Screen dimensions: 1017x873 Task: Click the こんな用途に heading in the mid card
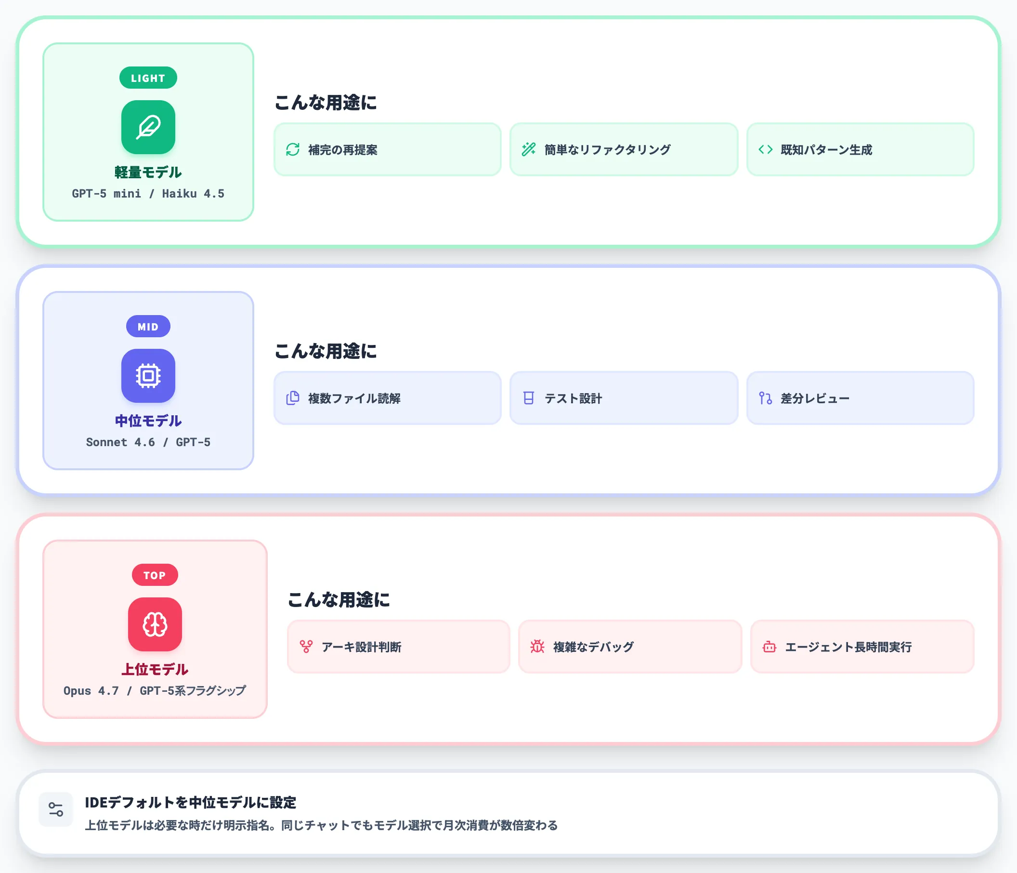tap(326, 351)
